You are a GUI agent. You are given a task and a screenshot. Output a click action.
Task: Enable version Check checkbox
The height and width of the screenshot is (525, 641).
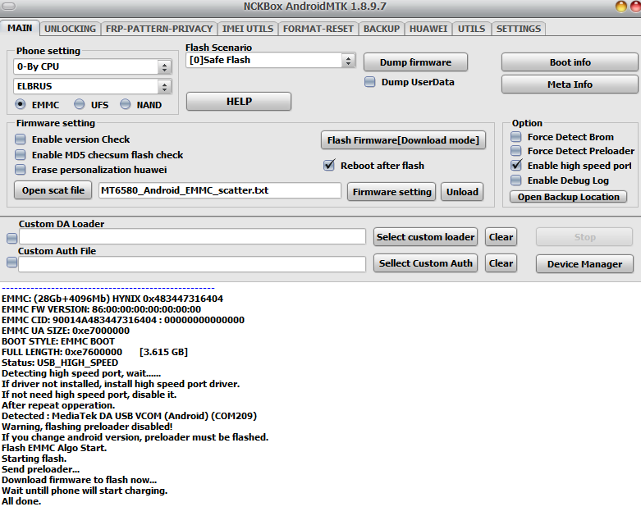pyautogui.click(x=20, y=139)
